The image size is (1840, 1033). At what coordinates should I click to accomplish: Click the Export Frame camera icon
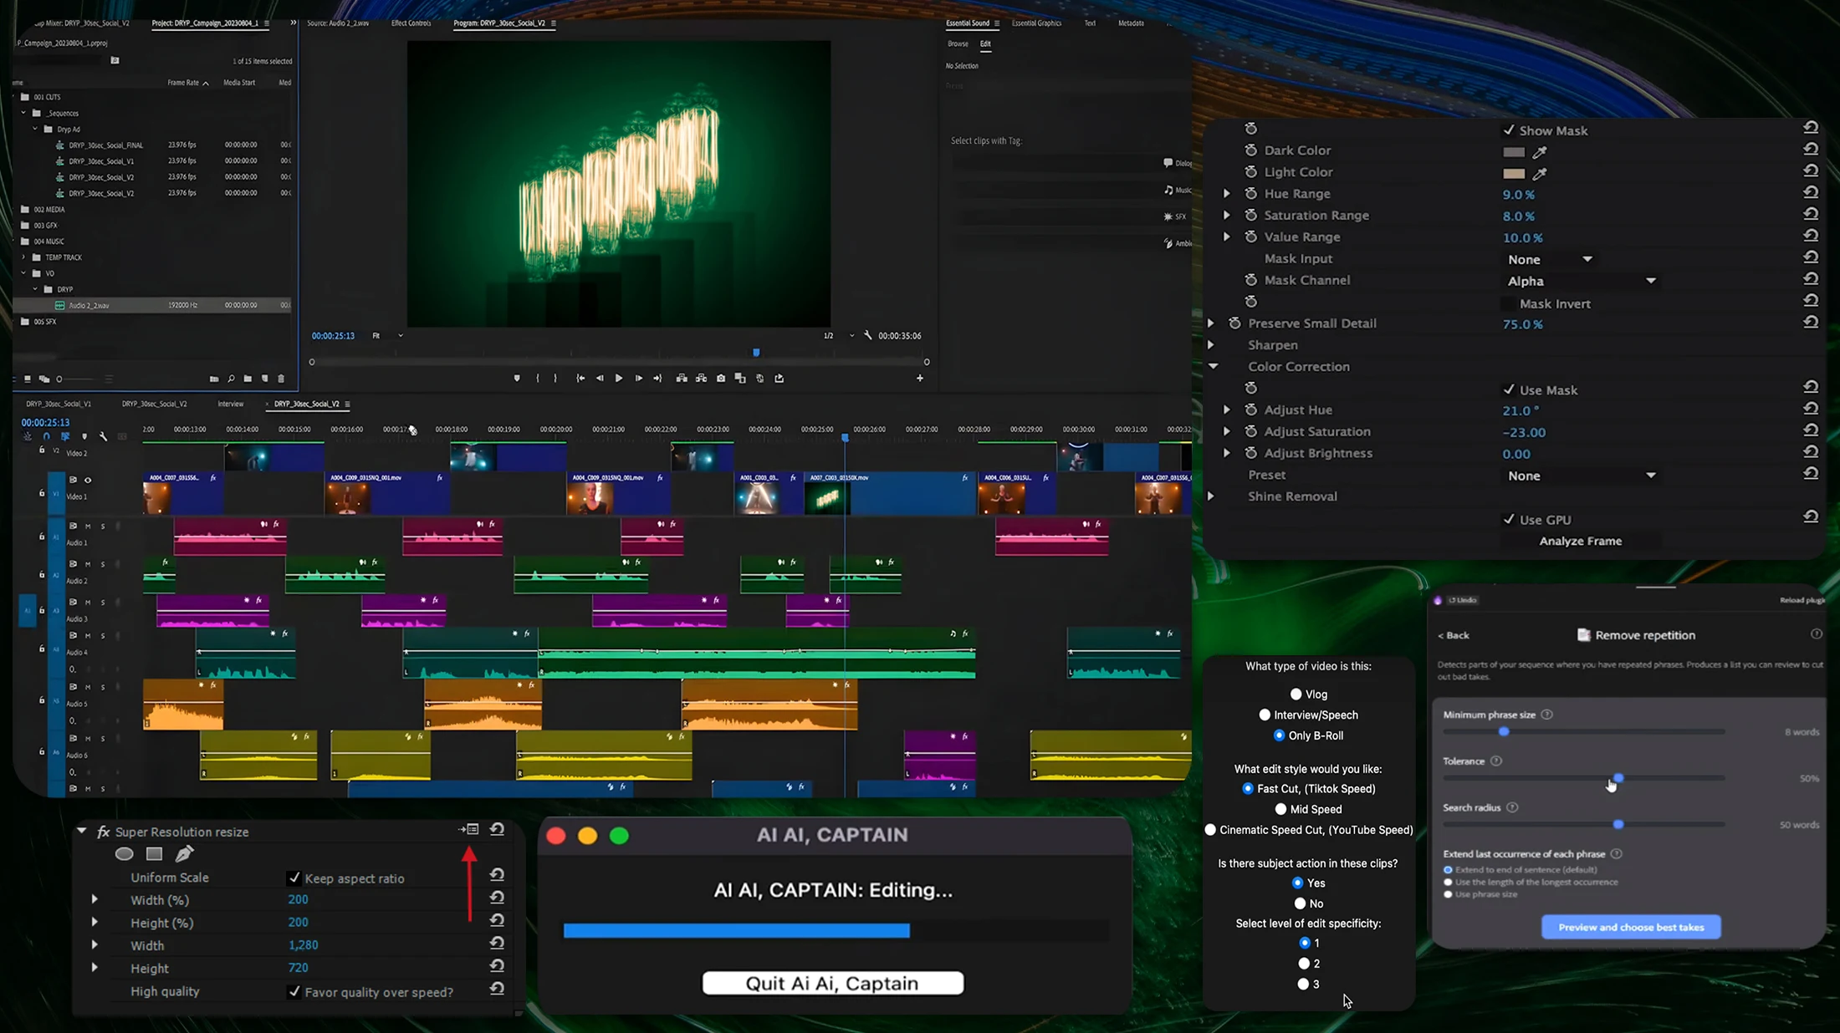point(721,379)
